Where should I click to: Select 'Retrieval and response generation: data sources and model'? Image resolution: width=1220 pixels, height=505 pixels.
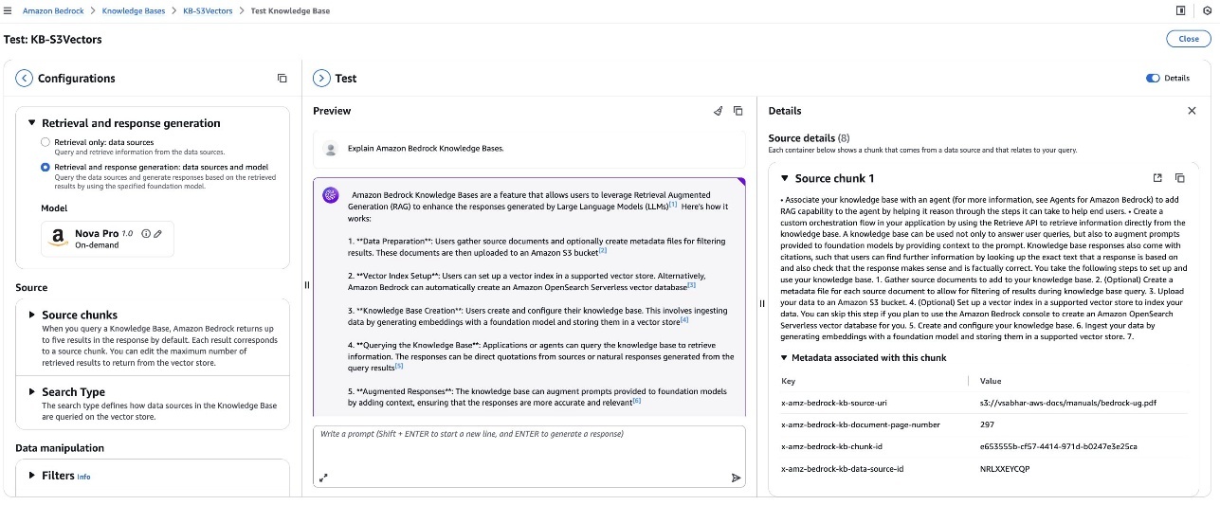tap(46, 167)
